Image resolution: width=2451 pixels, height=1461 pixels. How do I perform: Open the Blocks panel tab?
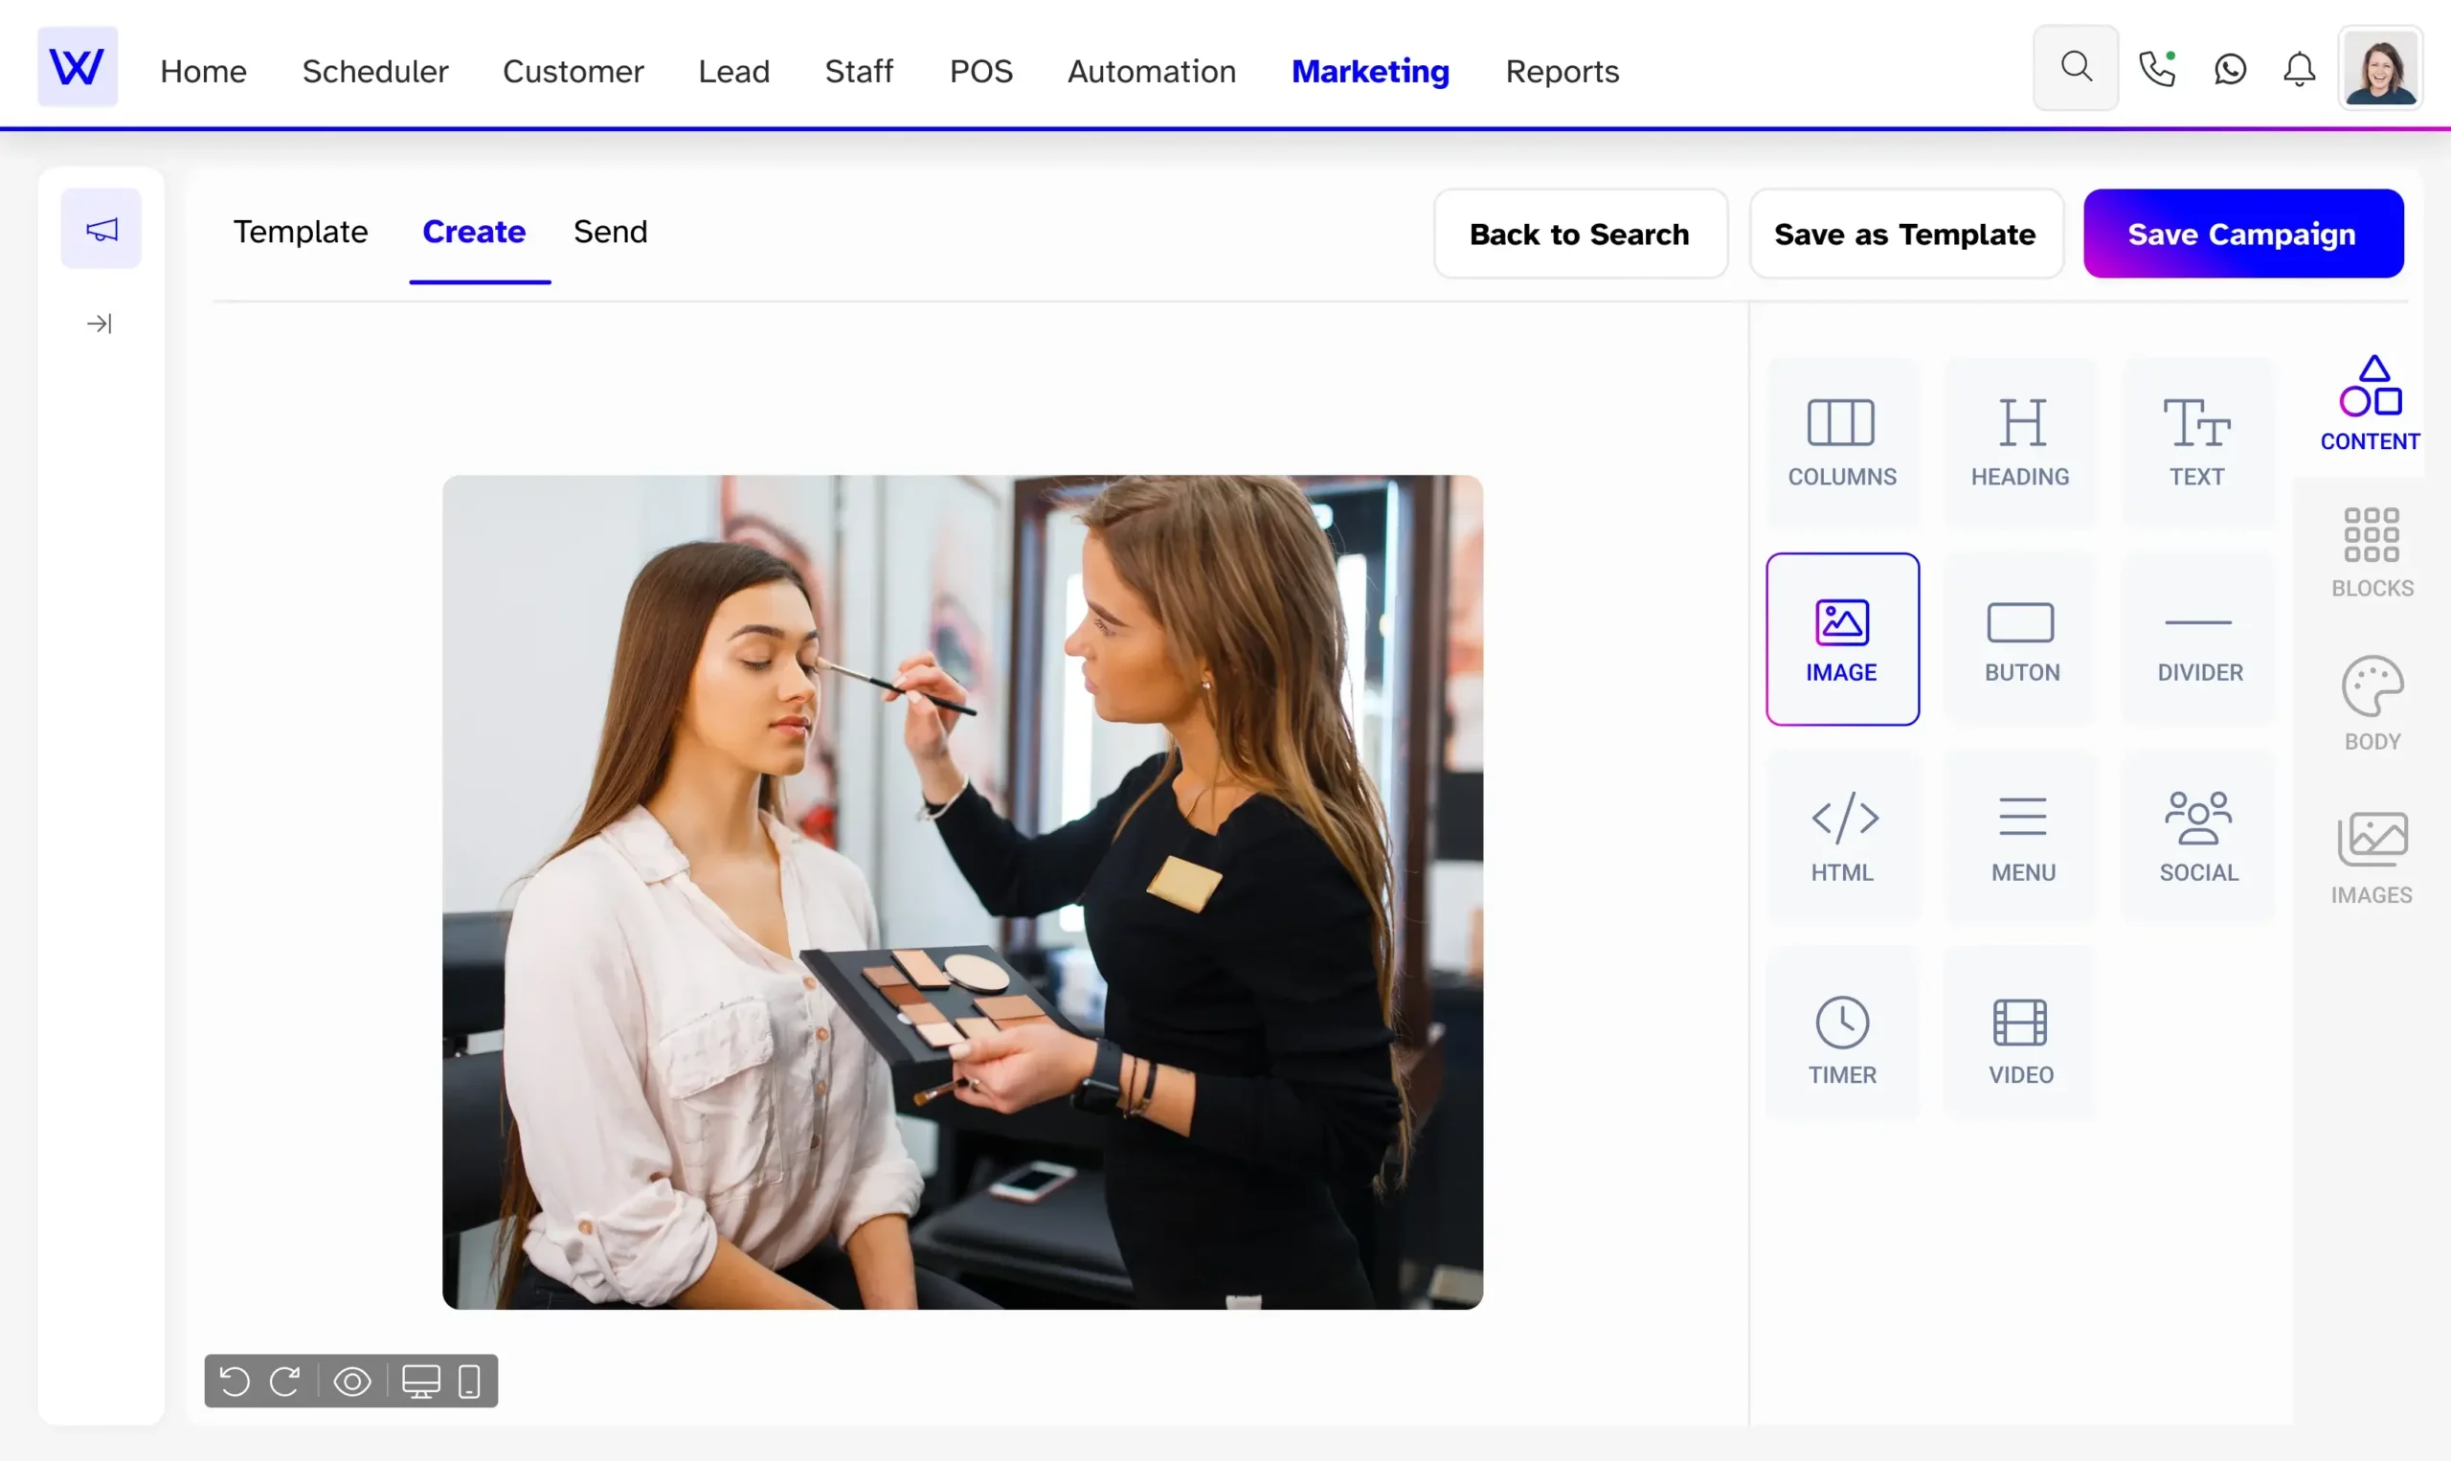(x=2372, y=551)
